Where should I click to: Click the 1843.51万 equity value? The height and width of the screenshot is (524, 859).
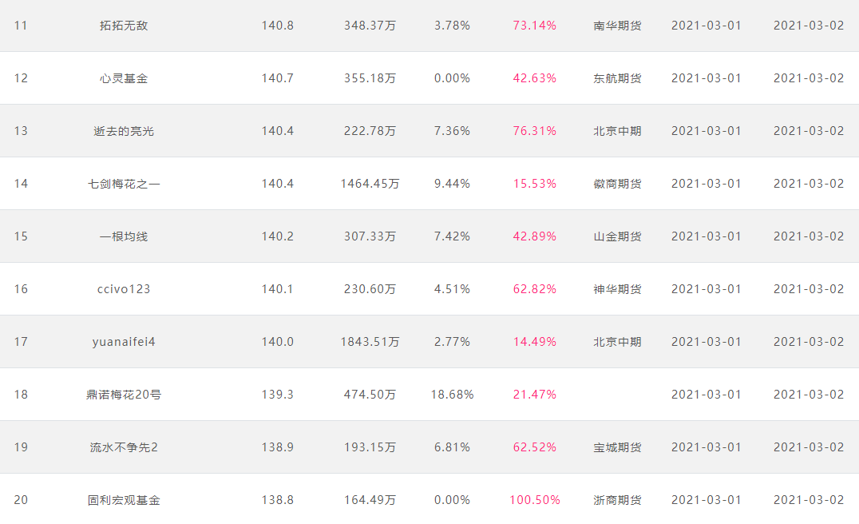point(370,342)
